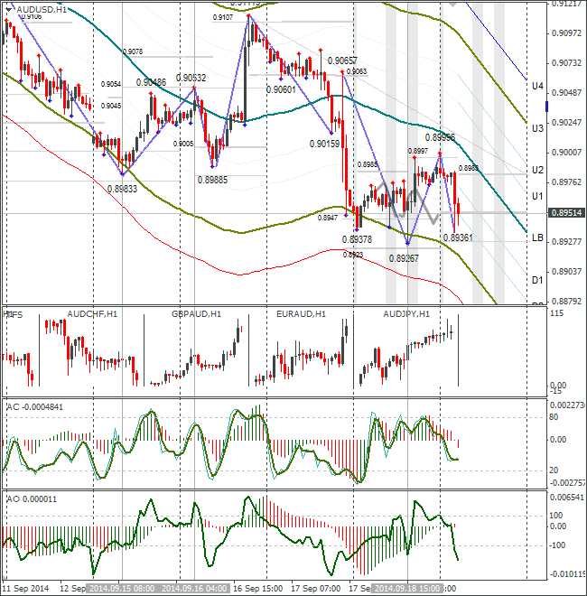The width and height of the screenshot is (587, 596).
Task: Click the 0.9054 level label
Action: coord(111,84)
